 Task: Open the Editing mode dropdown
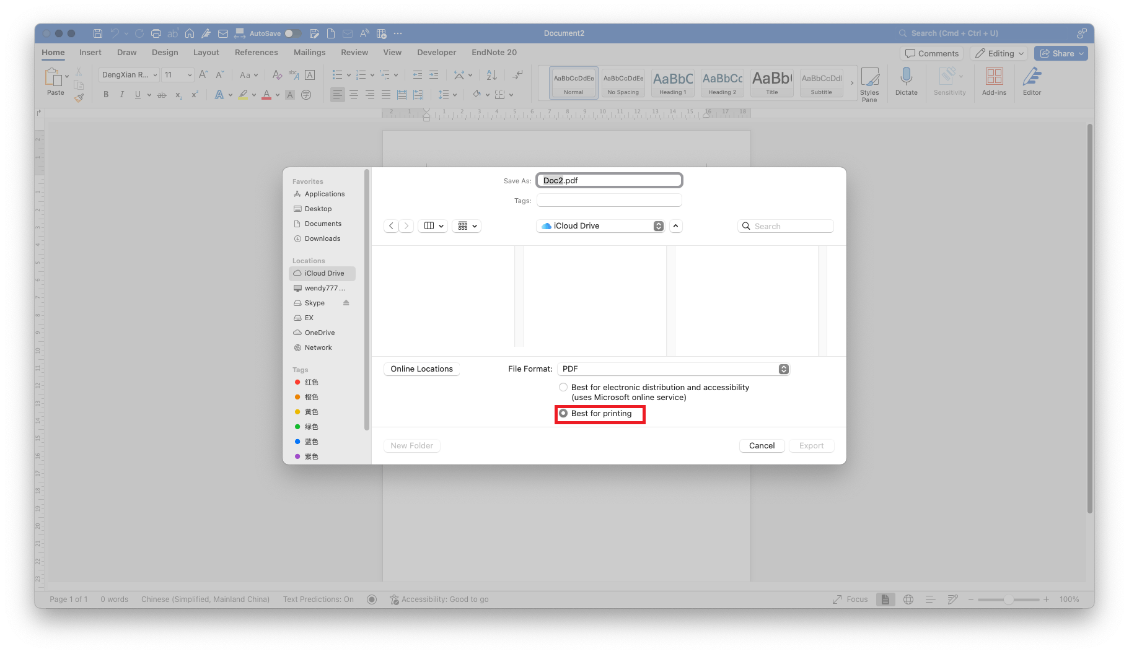[999, 53]
